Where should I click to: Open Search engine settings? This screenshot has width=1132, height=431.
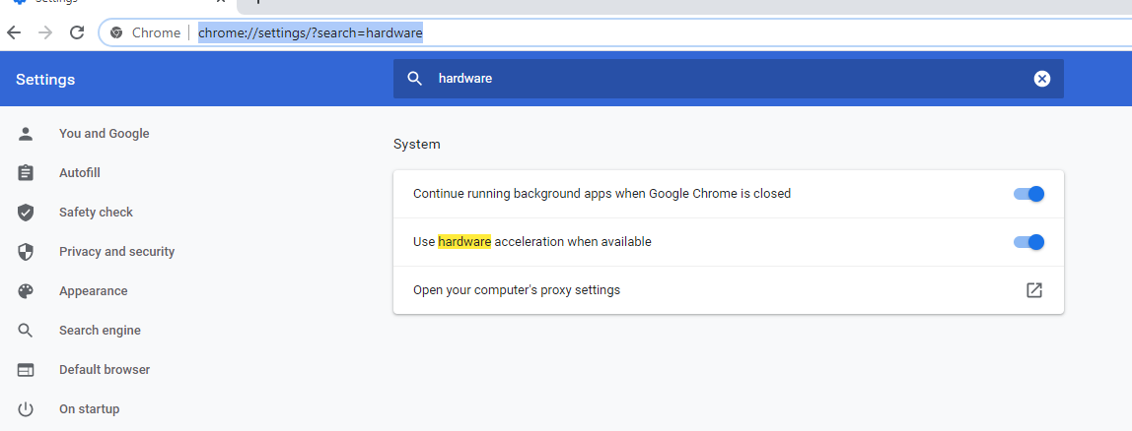[100, 330]
